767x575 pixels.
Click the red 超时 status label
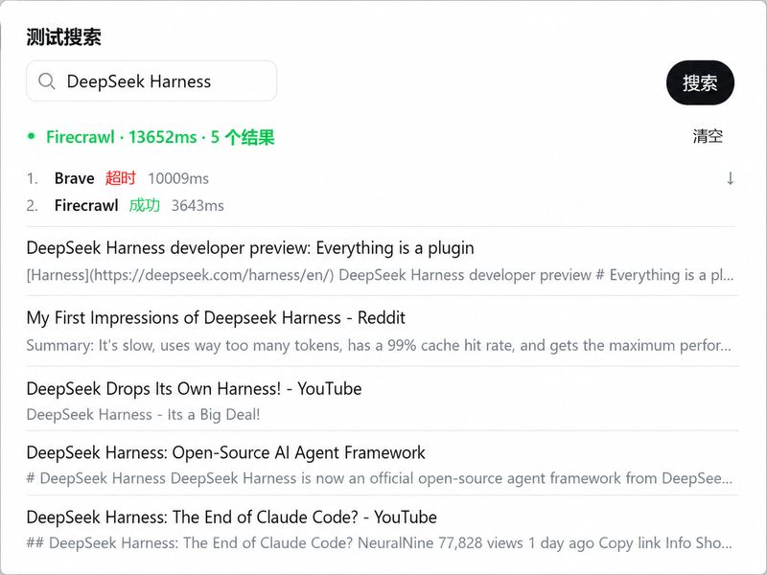click(x=121, y=178)
